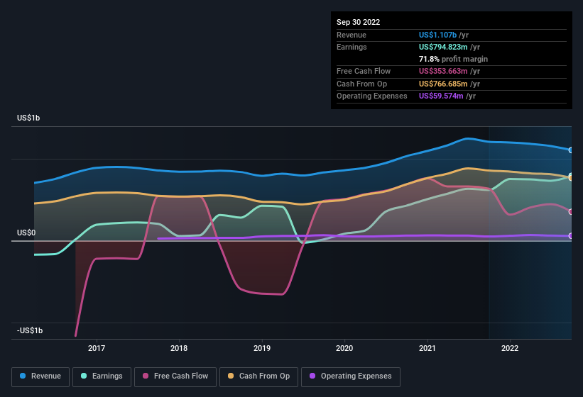This screenshot has width=583, height=397.
Task: Select the 2017 x-axis label
Action: pos(97,348)
